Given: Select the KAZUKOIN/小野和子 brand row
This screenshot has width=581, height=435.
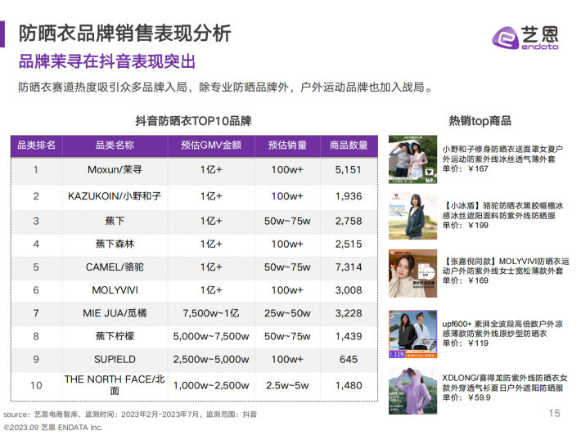Looking at the screenshot, I should point(114,196).
